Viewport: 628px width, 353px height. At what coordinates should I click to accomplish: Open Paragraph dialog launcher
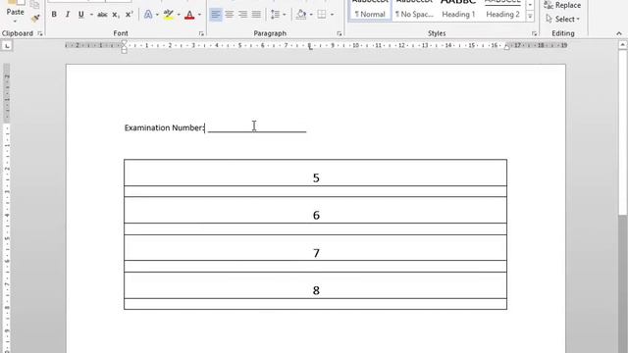pos(340,33)
